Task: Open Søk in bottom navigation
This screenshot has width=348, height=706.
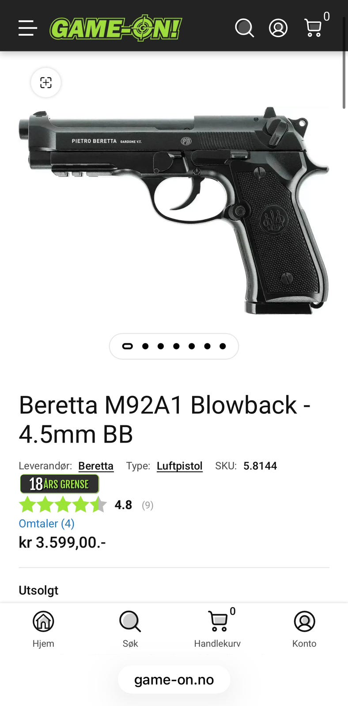Action: click(x=130, y=630)
